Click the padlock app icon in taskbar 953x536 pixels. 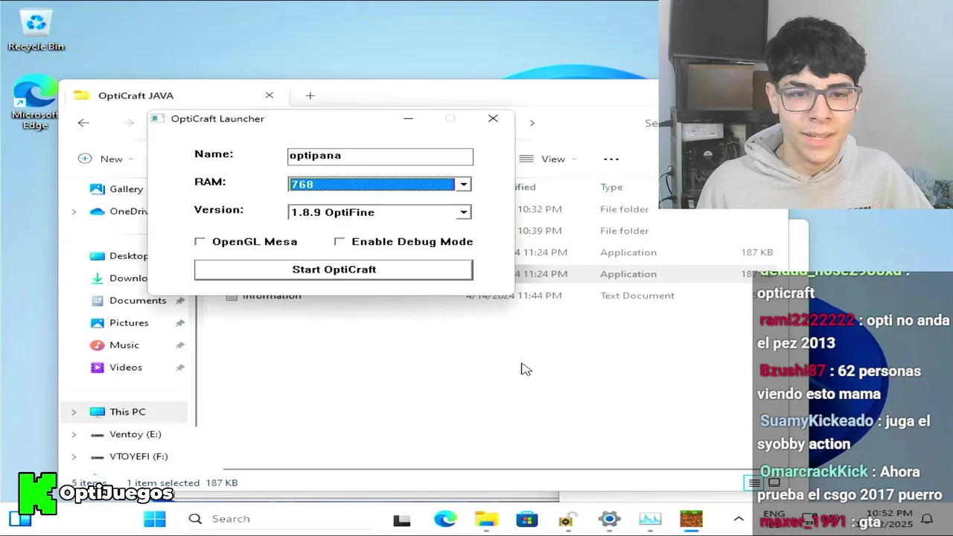pyautogui.click(x=568, y=519)
